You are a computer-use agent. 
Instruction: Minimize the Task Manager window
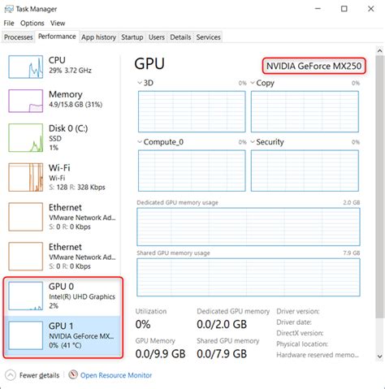(318, 9)
